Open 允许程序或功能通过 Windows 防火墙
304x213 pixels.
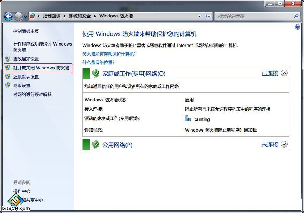tap(42, 47)
